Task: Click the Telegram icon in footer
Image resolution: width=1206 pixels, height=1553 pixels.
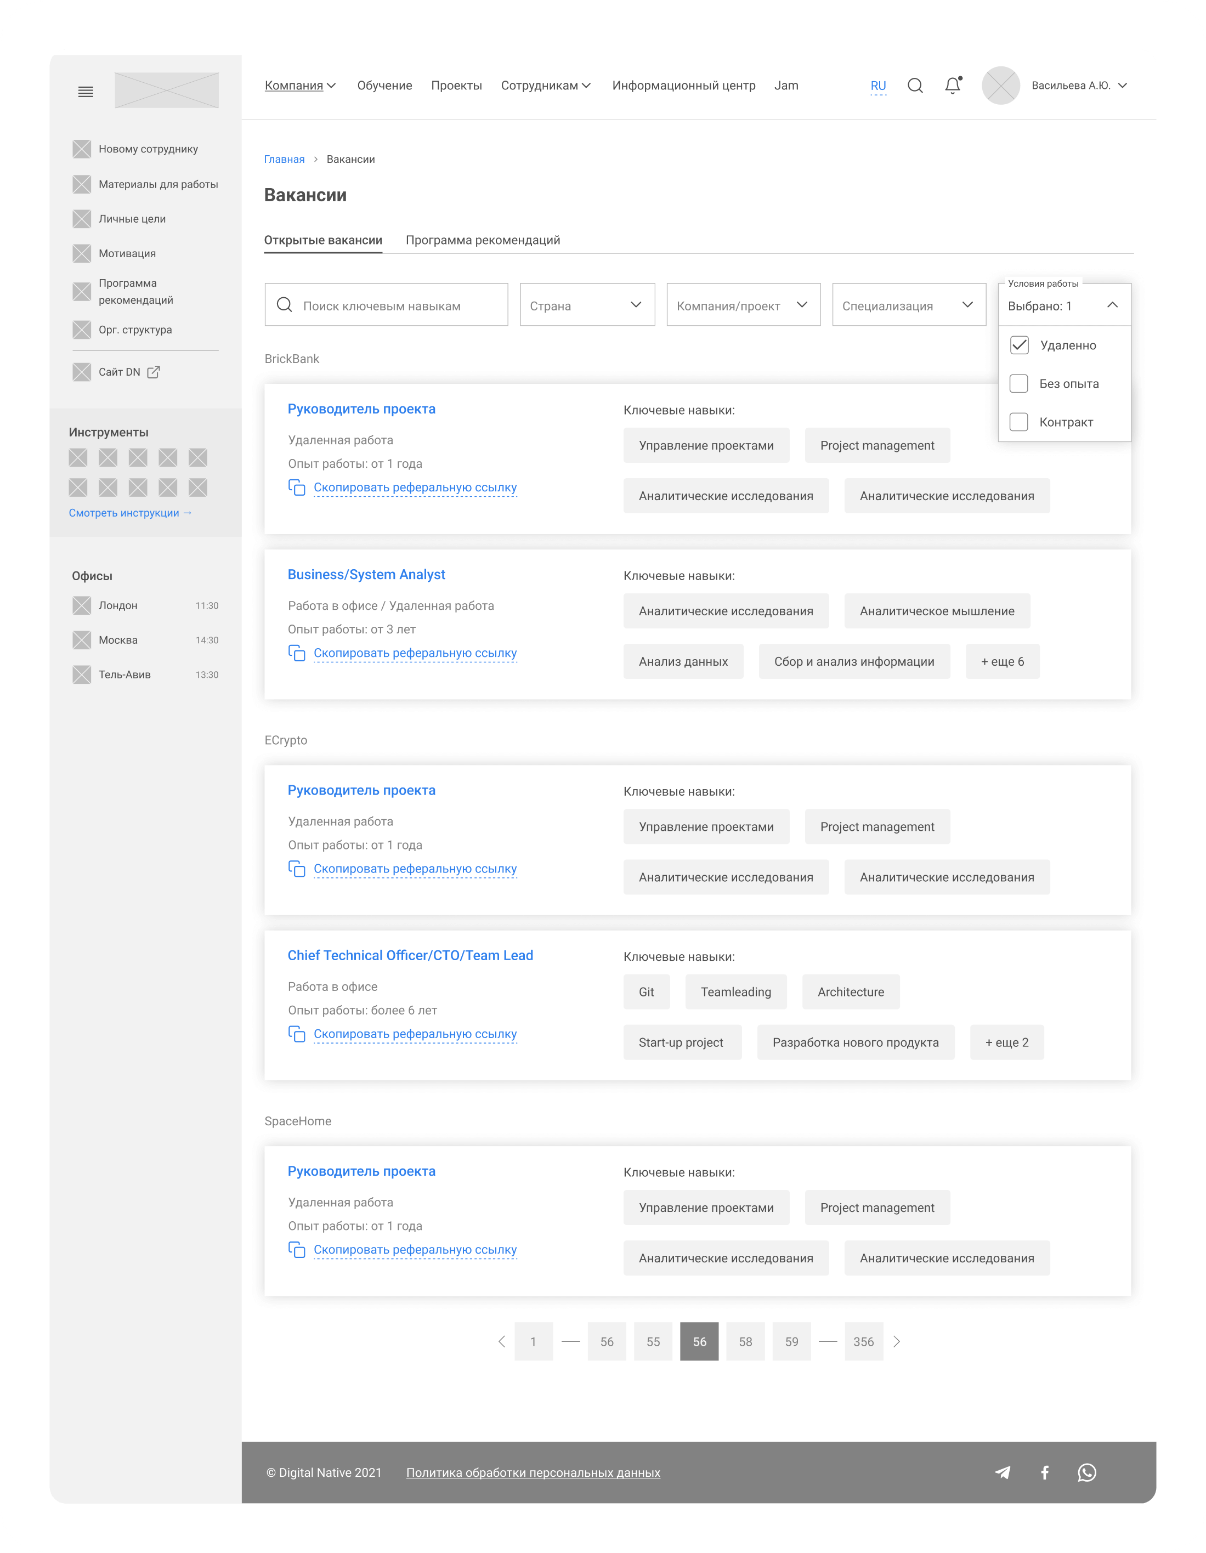Action: click(1003, 1472)
